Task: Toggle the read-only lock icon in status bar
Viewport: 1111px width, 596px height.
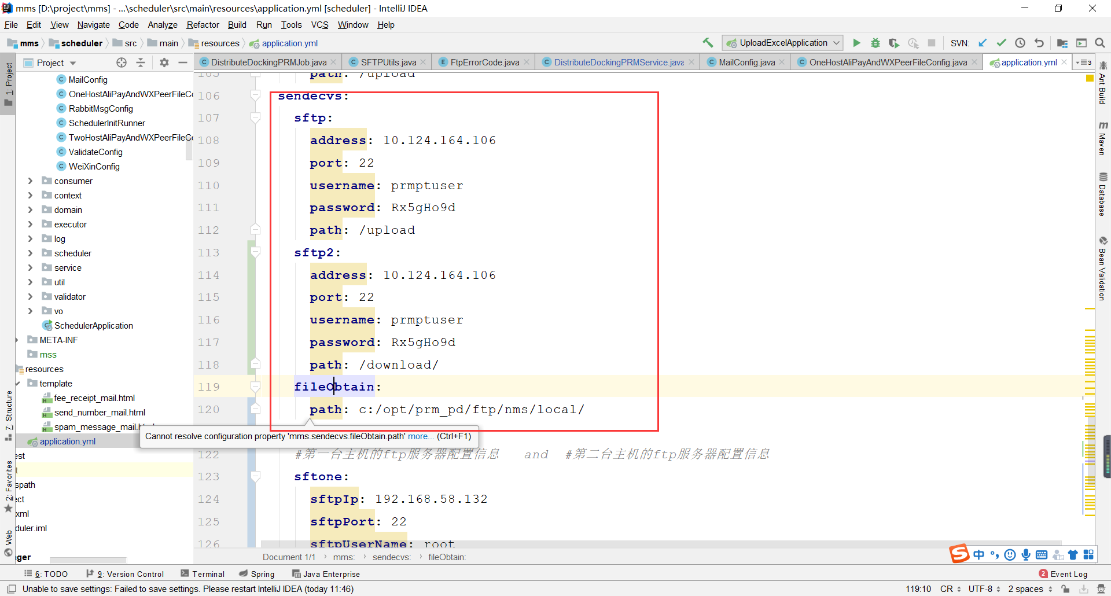Action: pos(1065,589)
